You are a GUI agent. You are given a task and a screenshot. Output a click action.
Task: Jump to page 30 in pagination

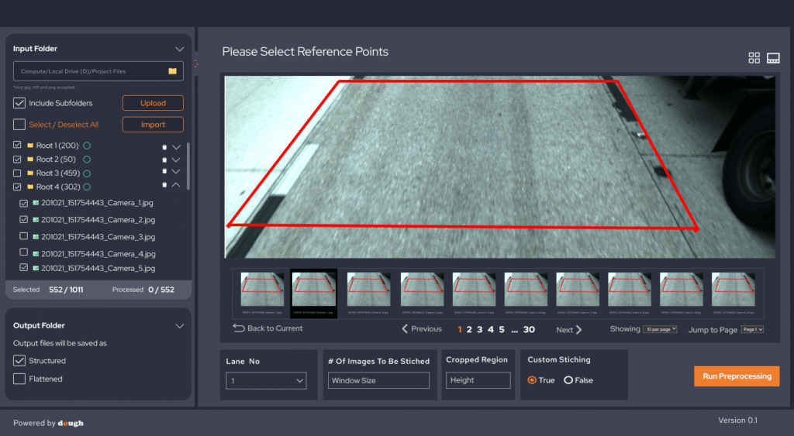529,329
